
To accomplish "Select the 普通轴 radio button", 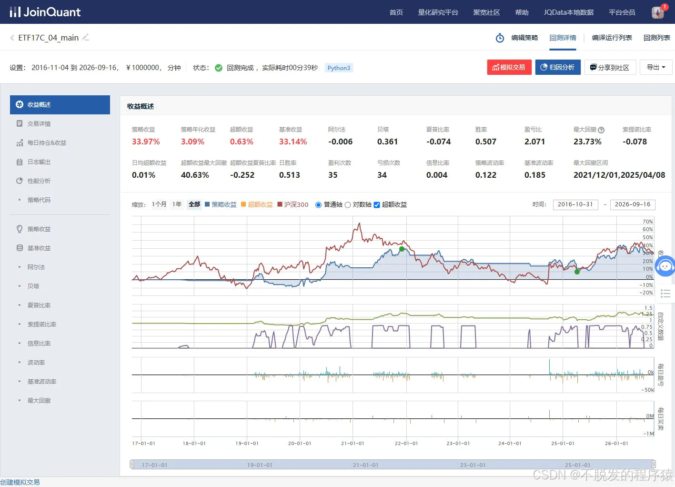I will 319,205.
